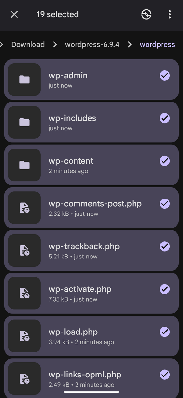The height and width of the screenshot is (398, 183).
Task: Tap the wp-comments-post.php file icon
Action: tap(24, 208)
